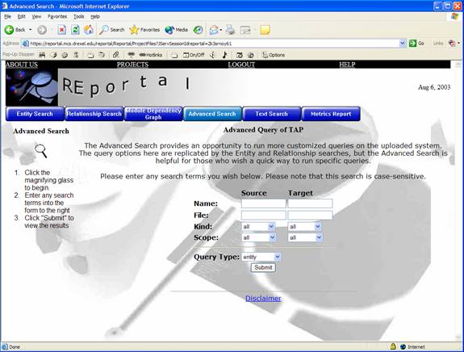Open the Mail envelope icon
Viewport: 464px width, 352px height.
[x=214, y=30]
